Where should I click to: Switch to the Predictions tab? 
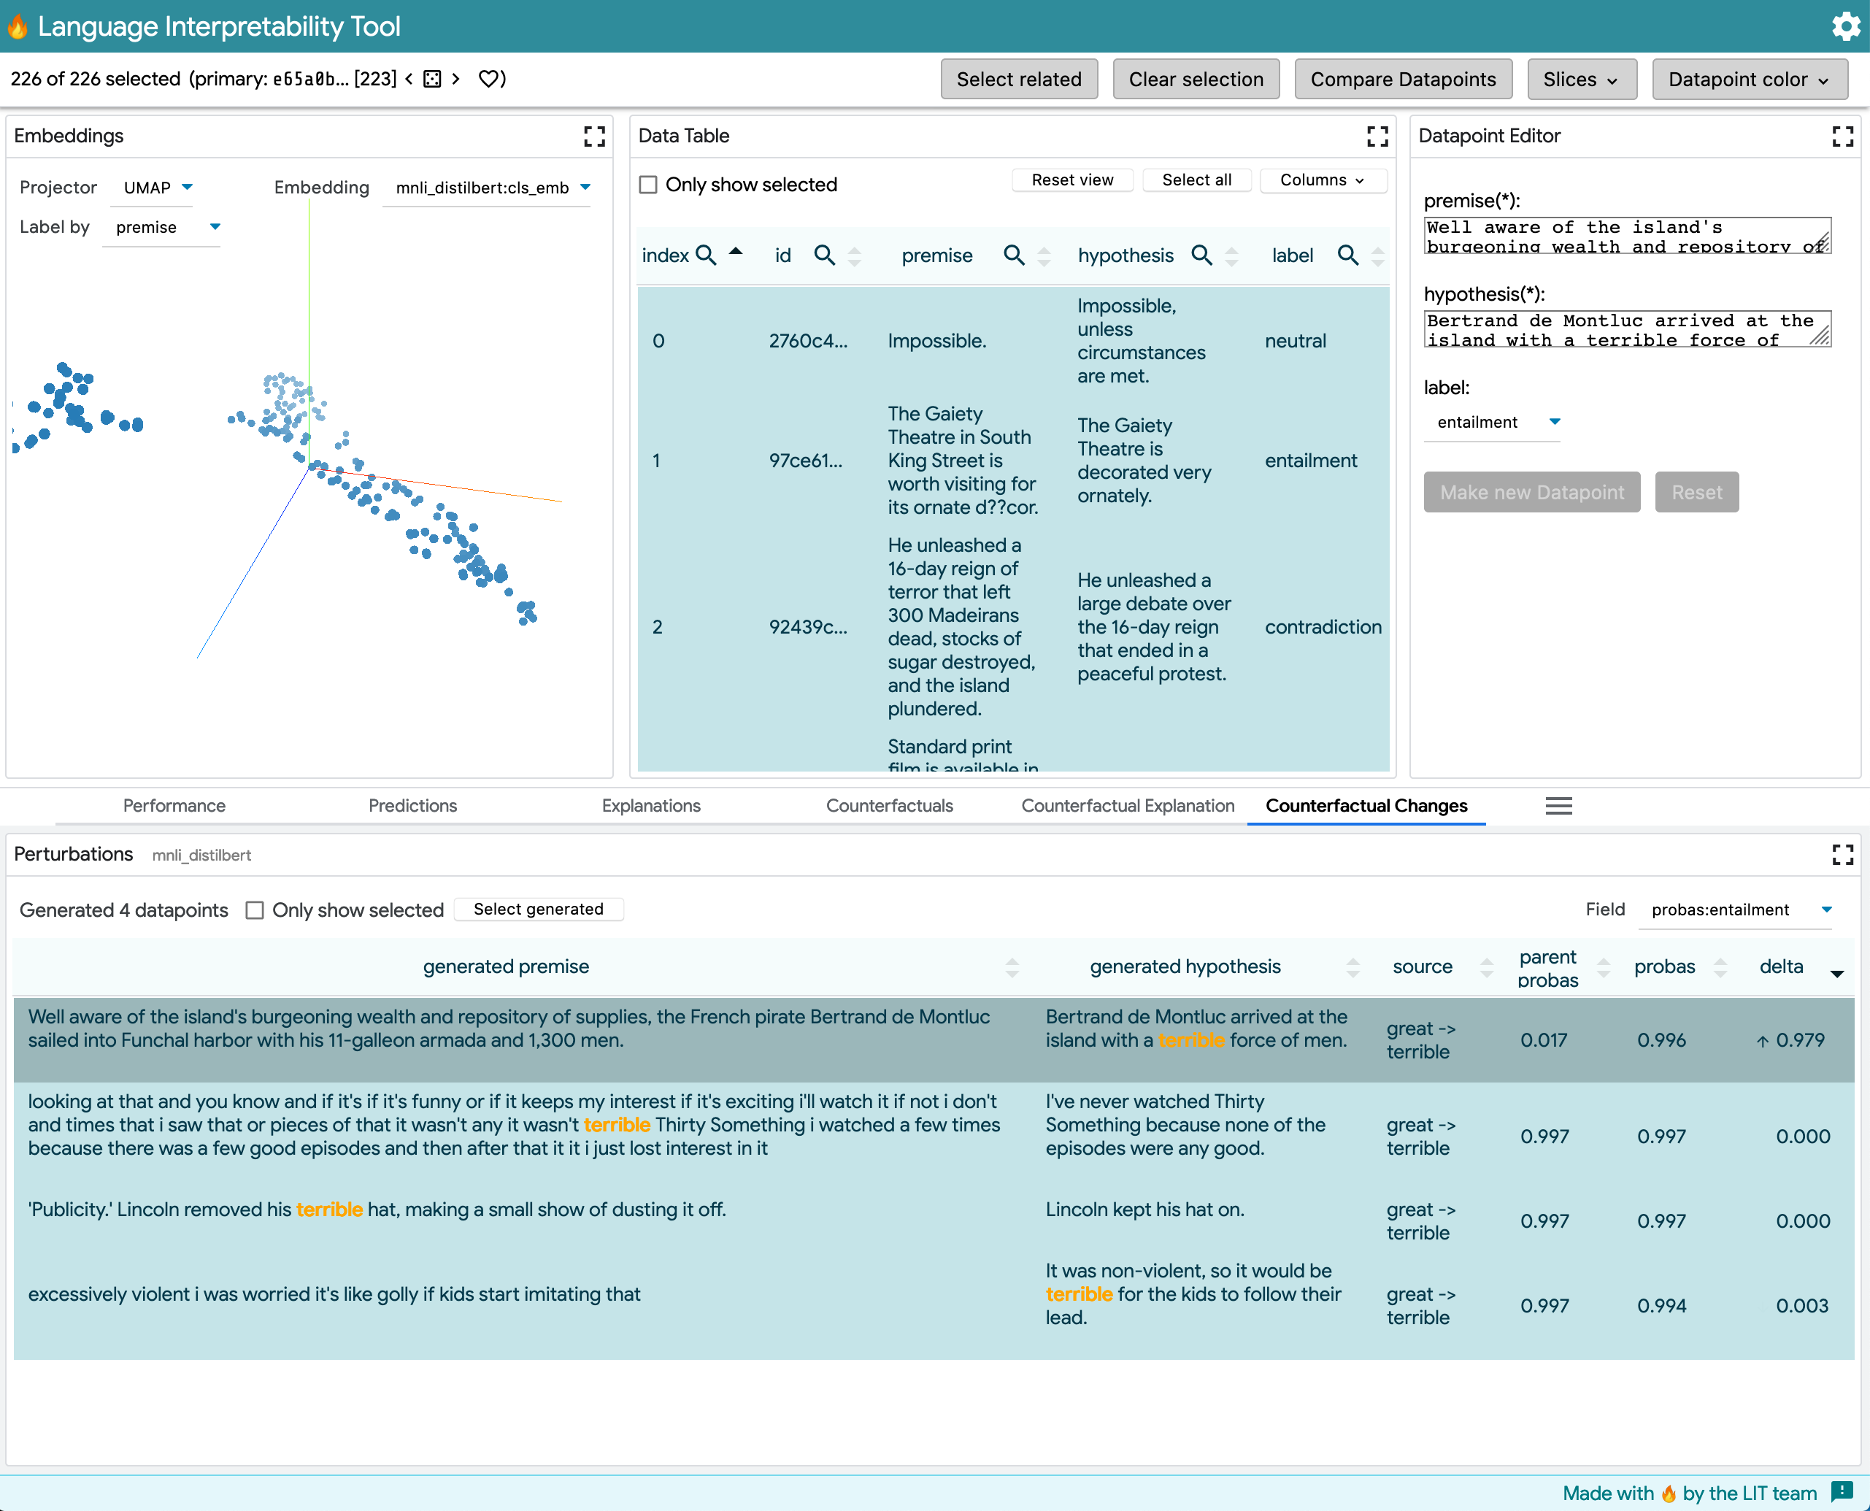point(412,806)
